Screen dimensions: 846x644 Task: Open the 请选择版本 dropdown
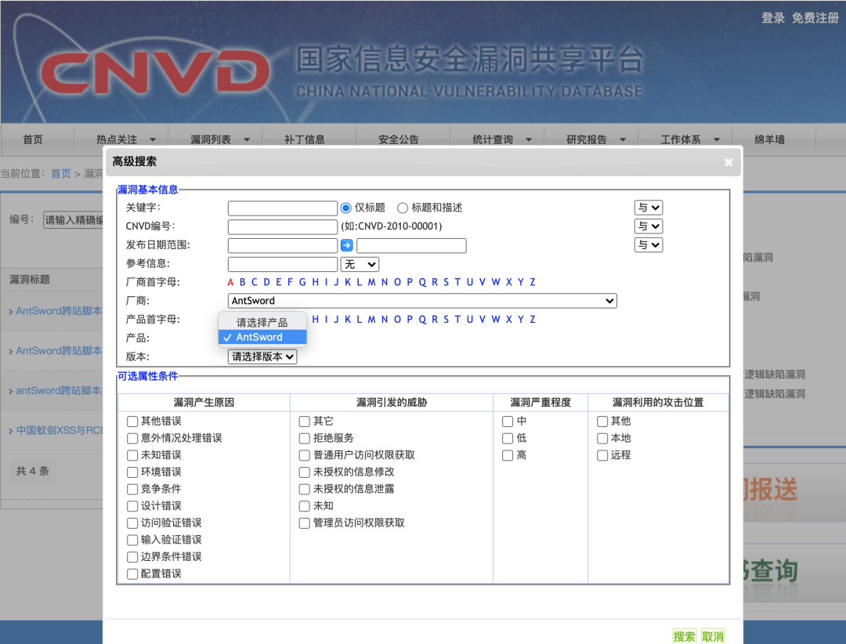[x=262, y=356]
